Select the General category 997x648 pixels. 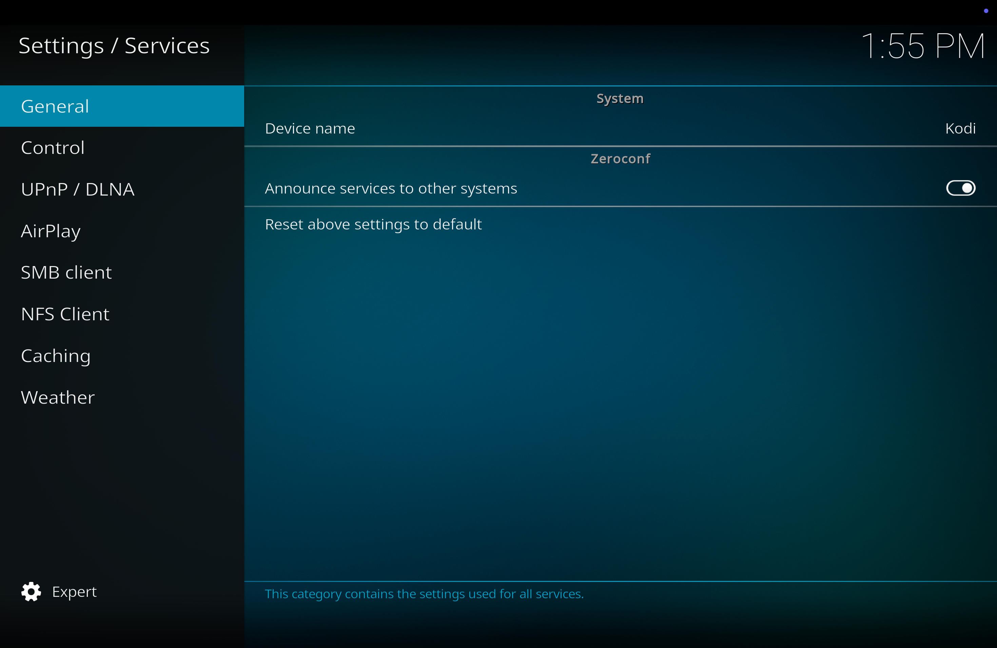pos(122,106)
